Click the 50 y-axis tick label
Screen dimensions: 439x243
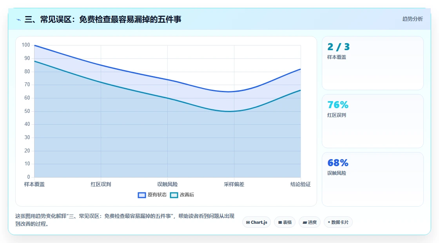point(27,111)
